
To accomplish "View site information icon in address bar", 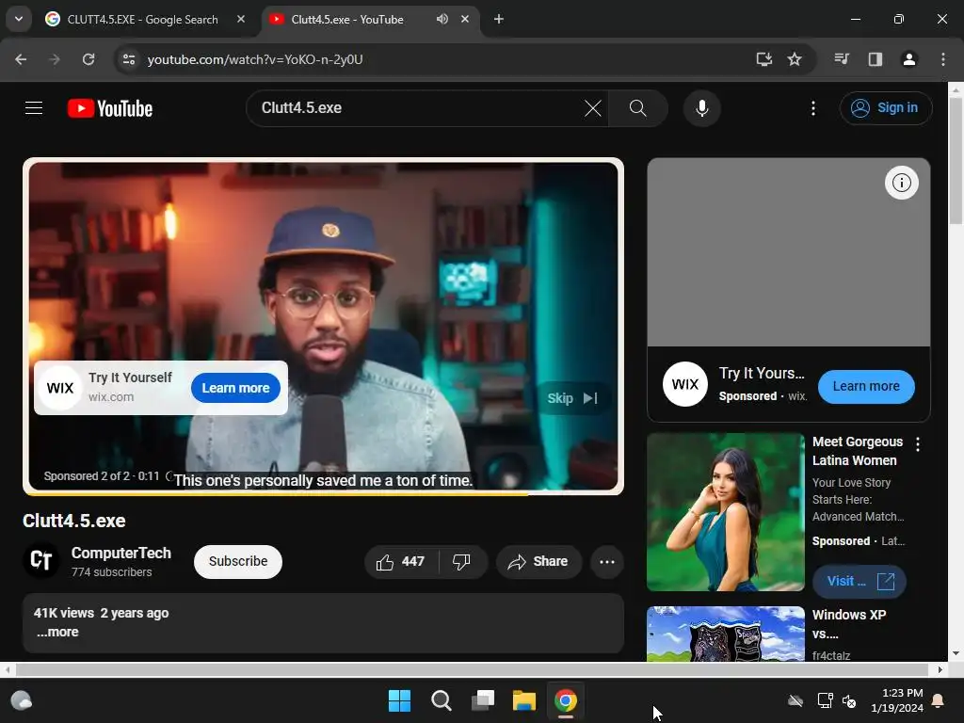I will 128,59.
